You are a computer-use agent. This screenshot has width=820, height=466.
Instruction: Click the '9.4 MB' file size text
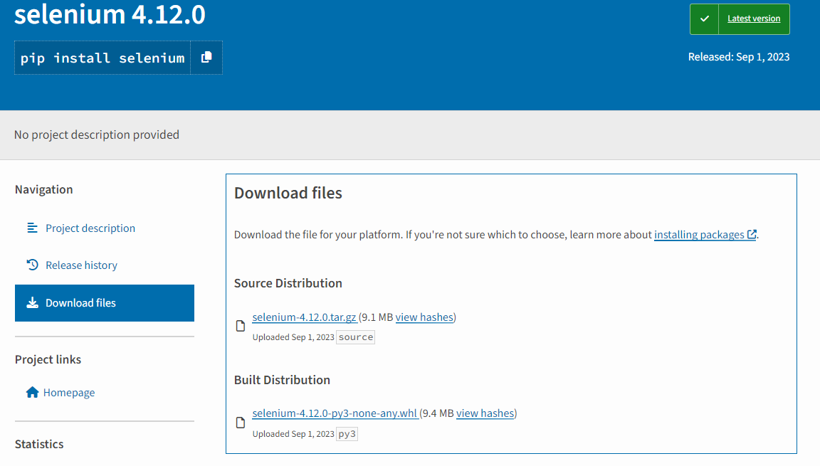[438, 413]
